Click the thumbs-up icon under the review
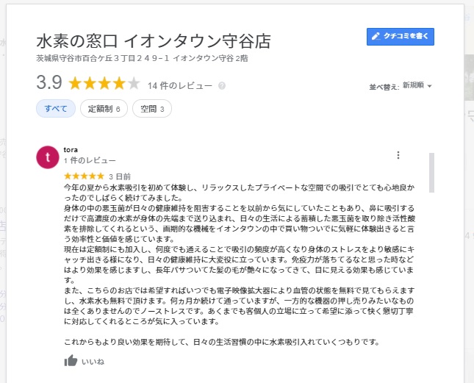Image resolution: width=474 pixels, height=383 pixels. [71, 360]
